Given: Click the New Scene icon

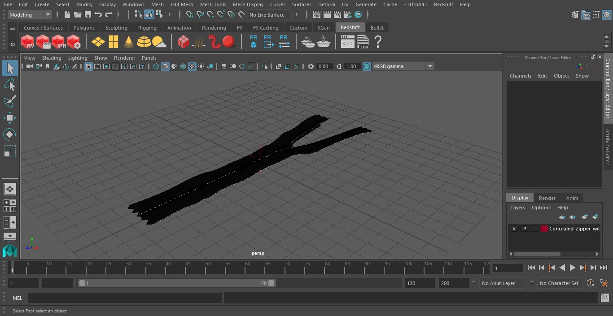Looking at the screenshot, I should coord(67,15).
